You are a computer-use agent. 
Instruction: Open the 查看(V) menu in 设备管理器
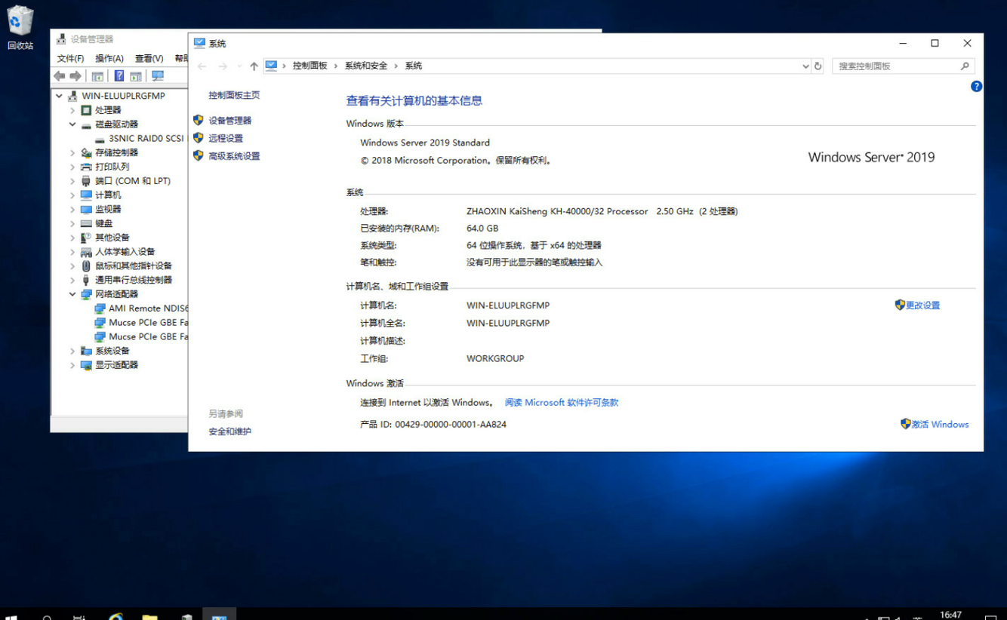149,58
